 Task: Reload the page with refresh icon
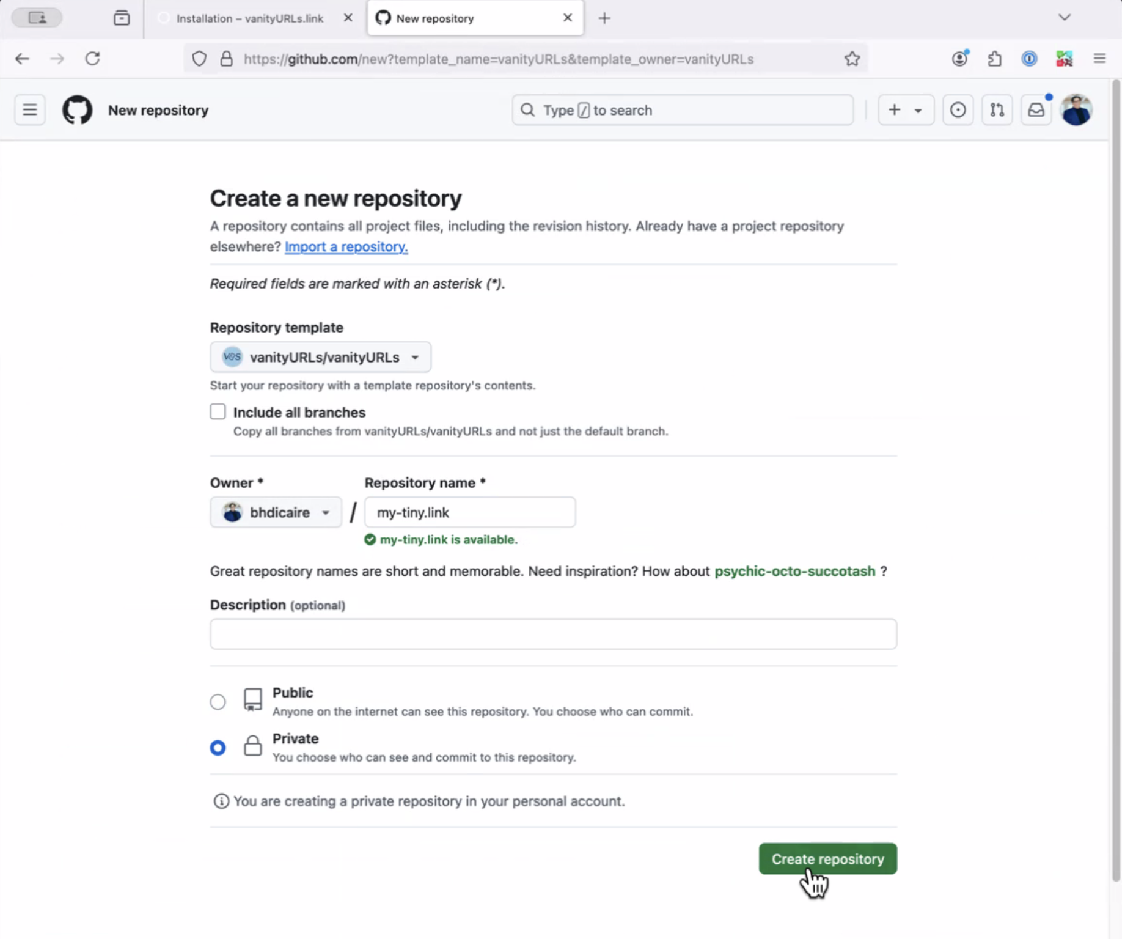point(92,59)
